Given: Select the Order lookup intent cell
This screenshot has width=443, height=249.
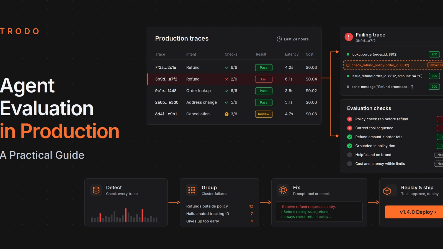Looking at the screenshot, I should [199, 91].
